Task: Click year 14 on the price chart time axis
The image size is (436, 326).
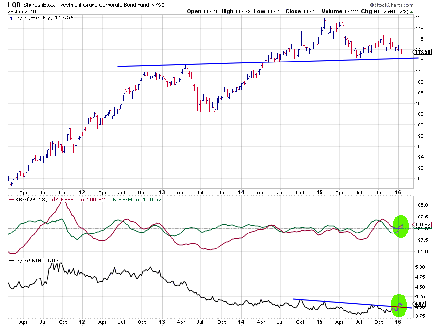Action: pos(241,192)
